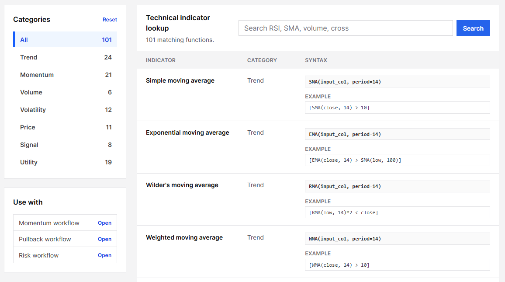
Task: Filter indicators by Trend category
Action: tap(65, 57)
